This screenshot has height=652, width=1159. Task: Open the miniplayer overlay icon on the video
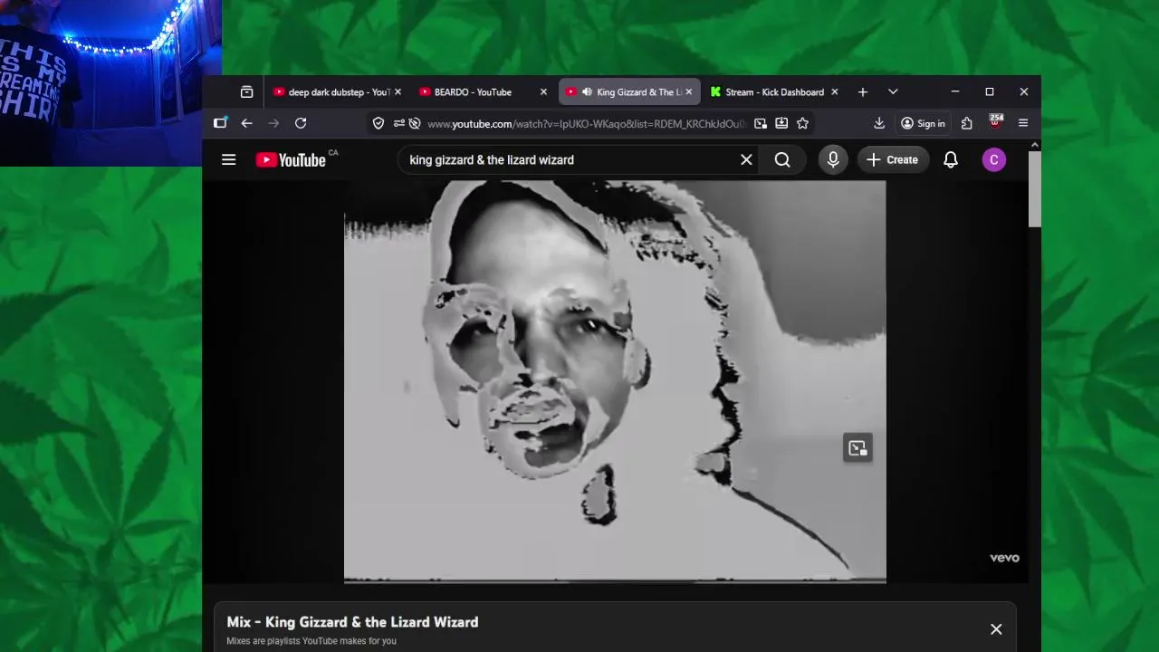(857, 447)
